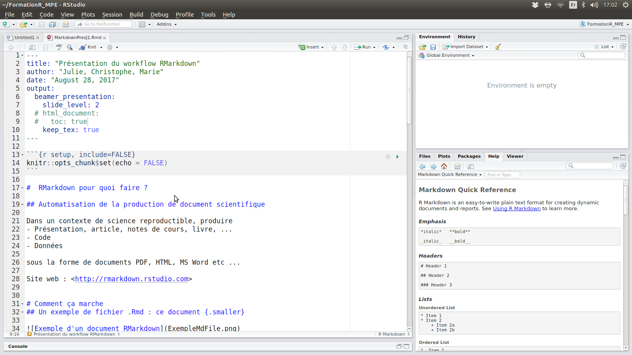Switch to the Untitled1 tab
This screenshot has width=632, height=355.
tap(24, 37)
